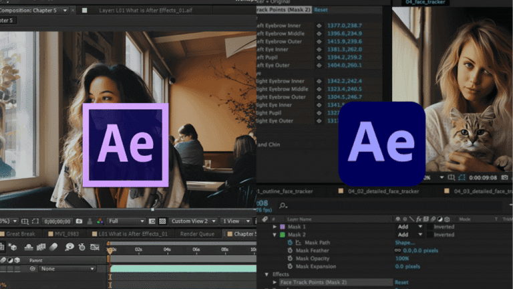
Task: Toggle the transparency grid checkerboard icon
Action: point(162,221)
